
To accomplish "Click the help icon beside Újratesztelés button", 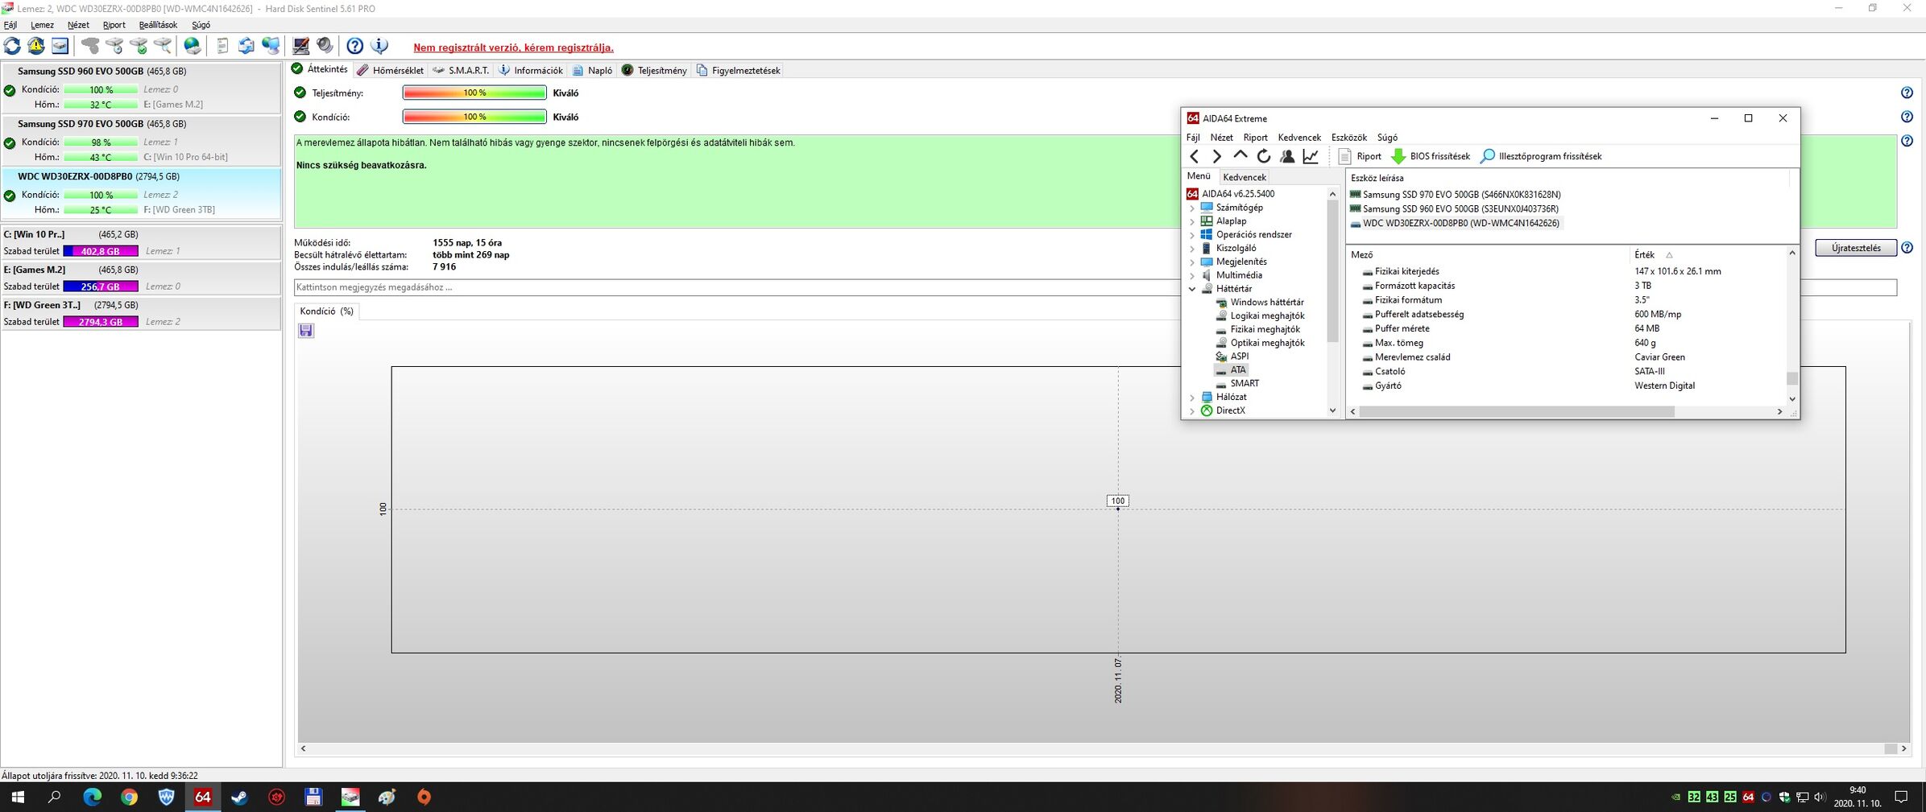I will pos(1907,248).
